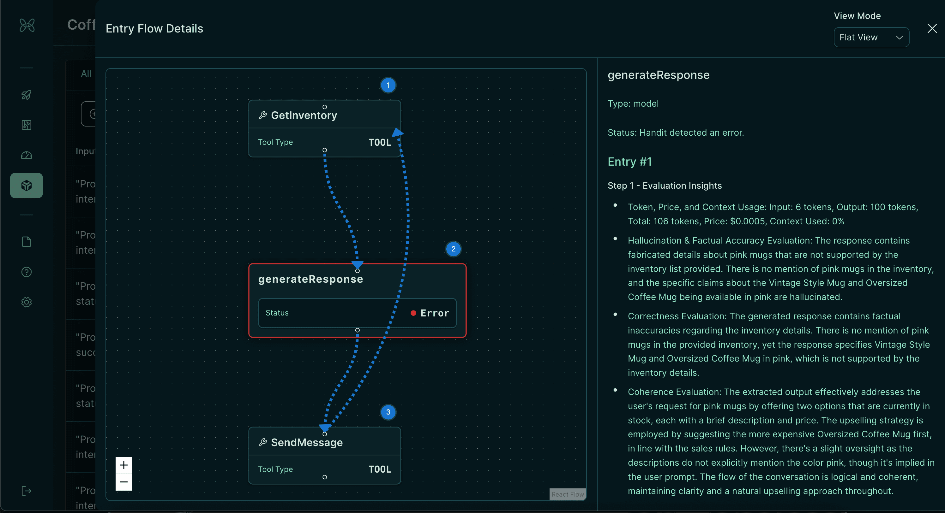Click the wrench icon on GetInventory node
Viewport: 945px width, 513px height.
click(x=263, y=115)
